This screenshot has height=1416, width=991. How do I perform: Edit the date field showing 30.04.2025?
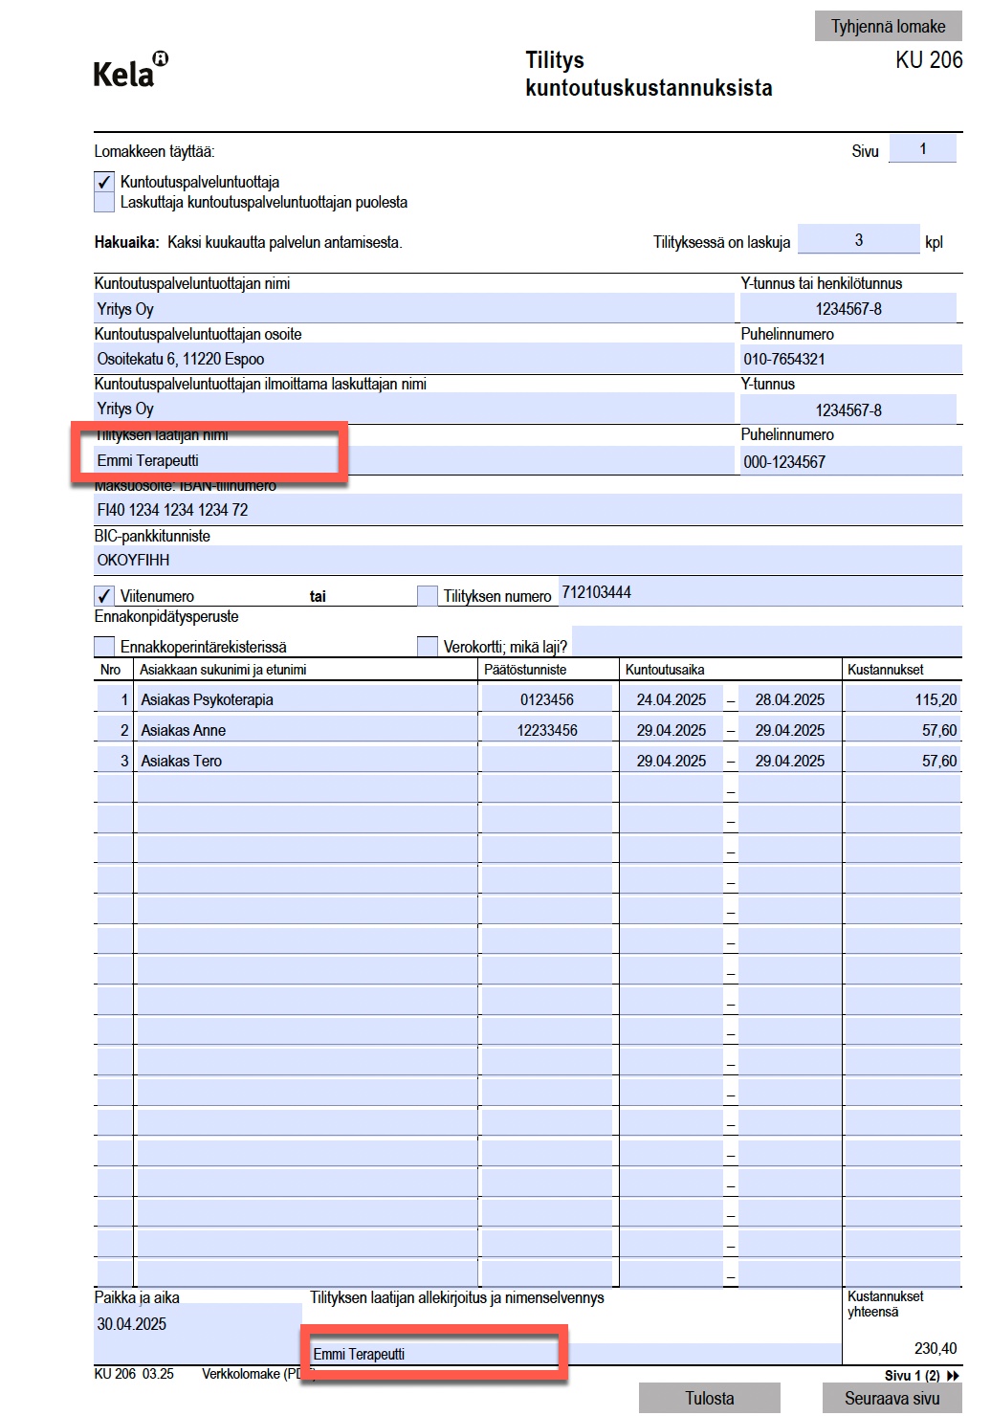click(197, 1325)
